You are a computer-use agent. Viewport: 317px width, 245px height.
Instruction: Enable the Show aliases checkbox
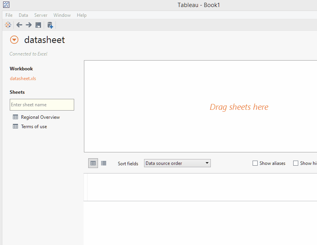tap(255, 163)
